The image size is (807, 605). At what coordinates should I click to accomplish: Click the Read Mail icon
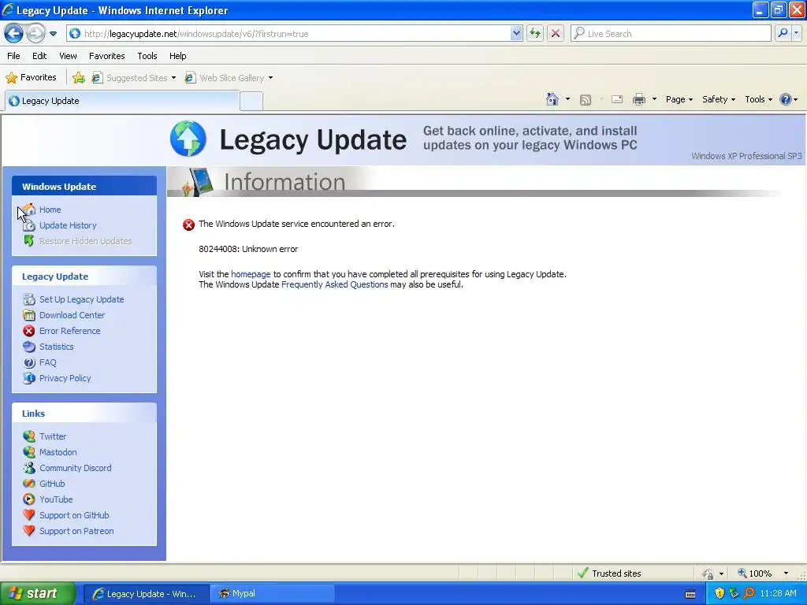[617, 99]
